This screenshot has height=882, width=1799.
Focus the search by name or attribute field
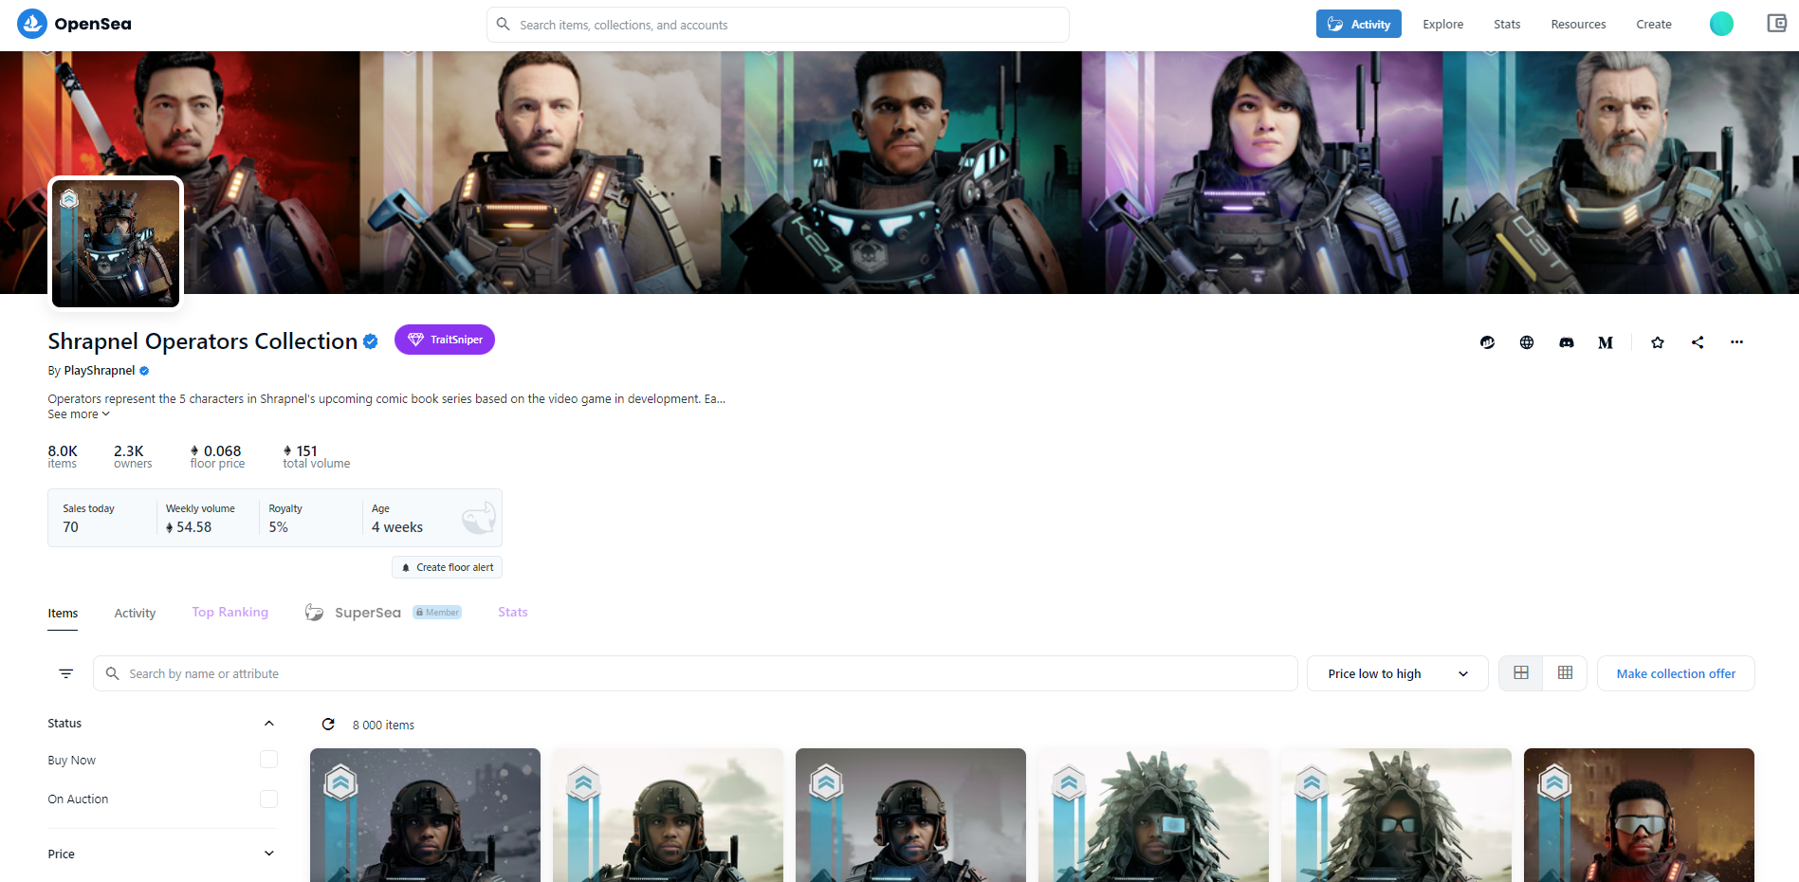(695, 673)
